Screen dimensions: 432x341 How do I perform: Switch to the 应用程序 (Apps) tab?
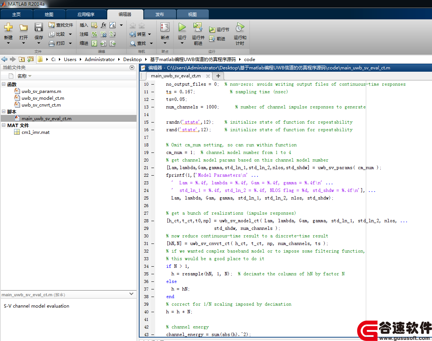pos(86,14)
